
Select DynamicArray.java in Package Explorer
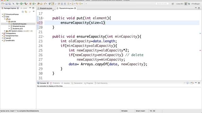tap(19, 24)
